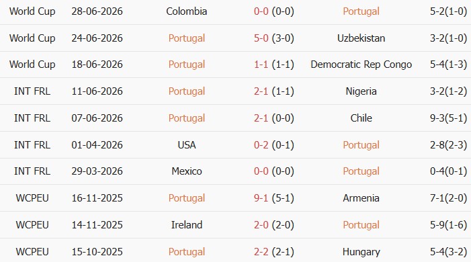The image size is (471, 262).
Task: Open the Mexico team page
Action: (187, 171)
